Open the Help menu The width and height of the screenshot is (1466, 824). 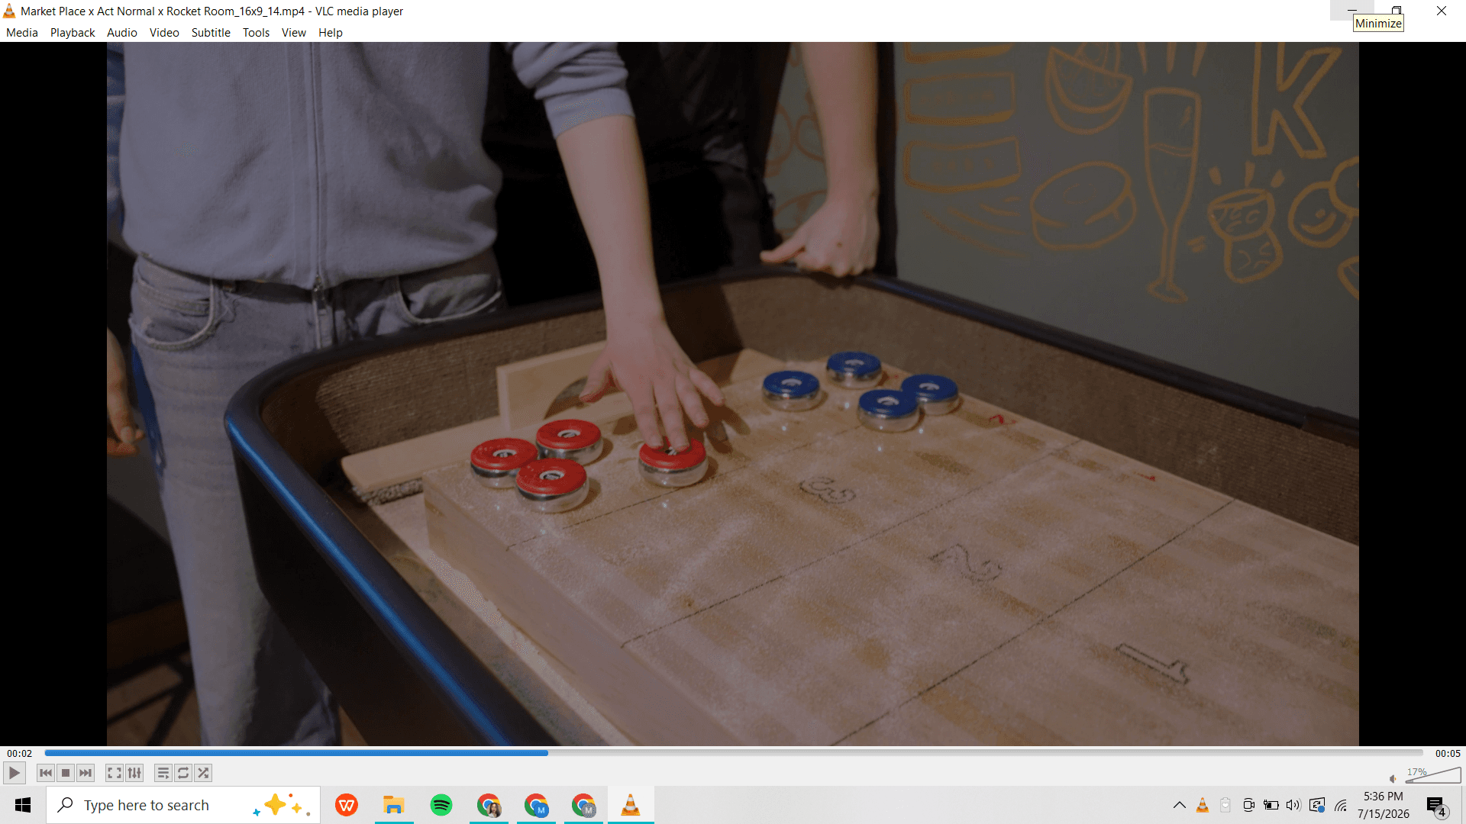330,33
